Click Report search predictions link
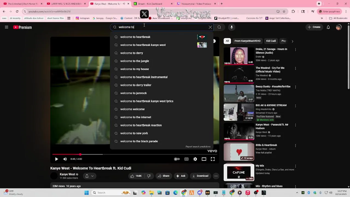 (x=198, y=147)
